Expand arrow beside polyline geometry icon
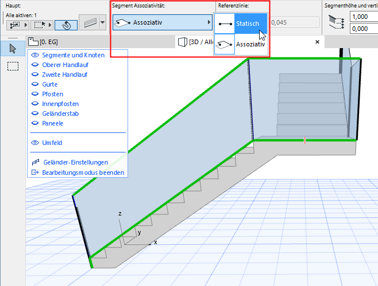The height and width of the screenshot is (286, 378). pyautogui.click(x=26, y=25)
